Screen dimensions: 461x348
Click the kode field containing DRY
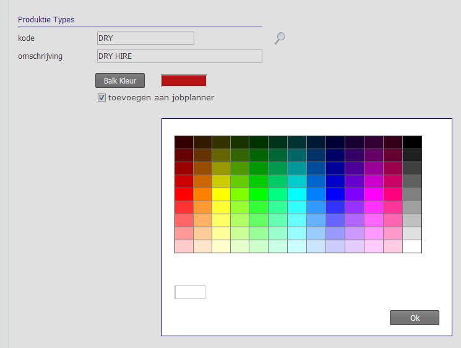click(145, 38)
